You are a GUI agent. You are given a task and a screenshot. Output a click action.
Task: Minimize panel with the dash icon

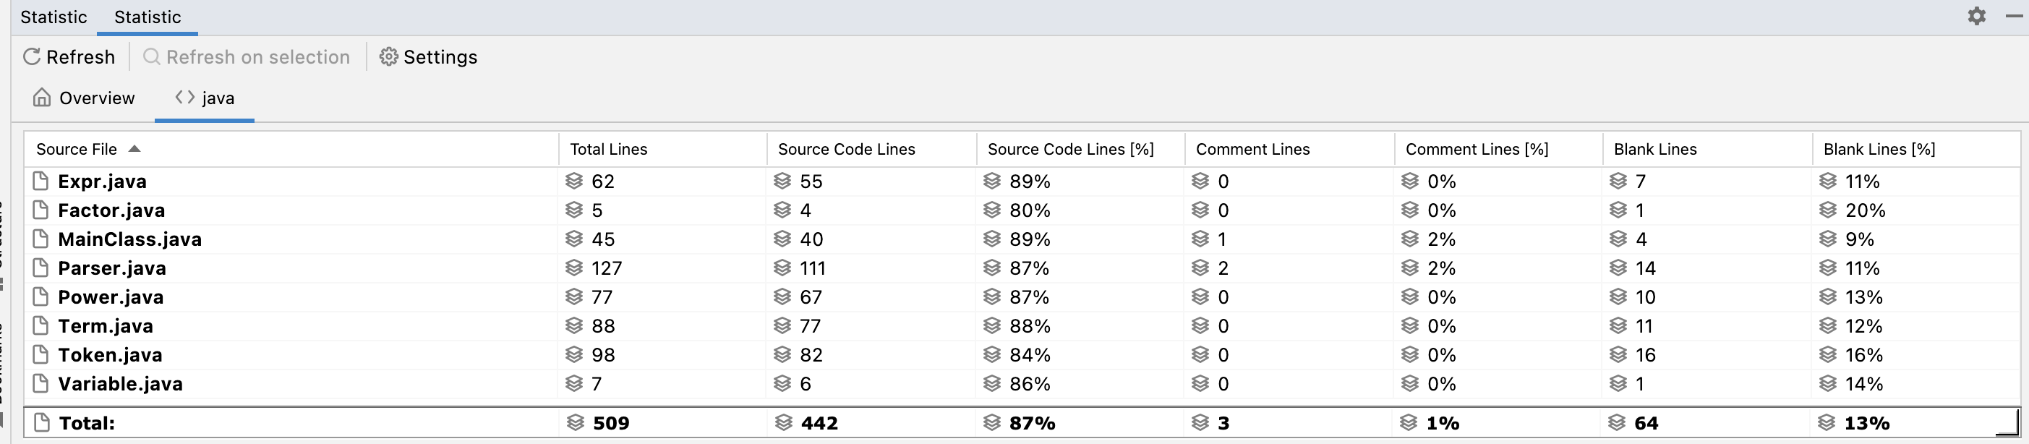click(x=2013, y=17)
